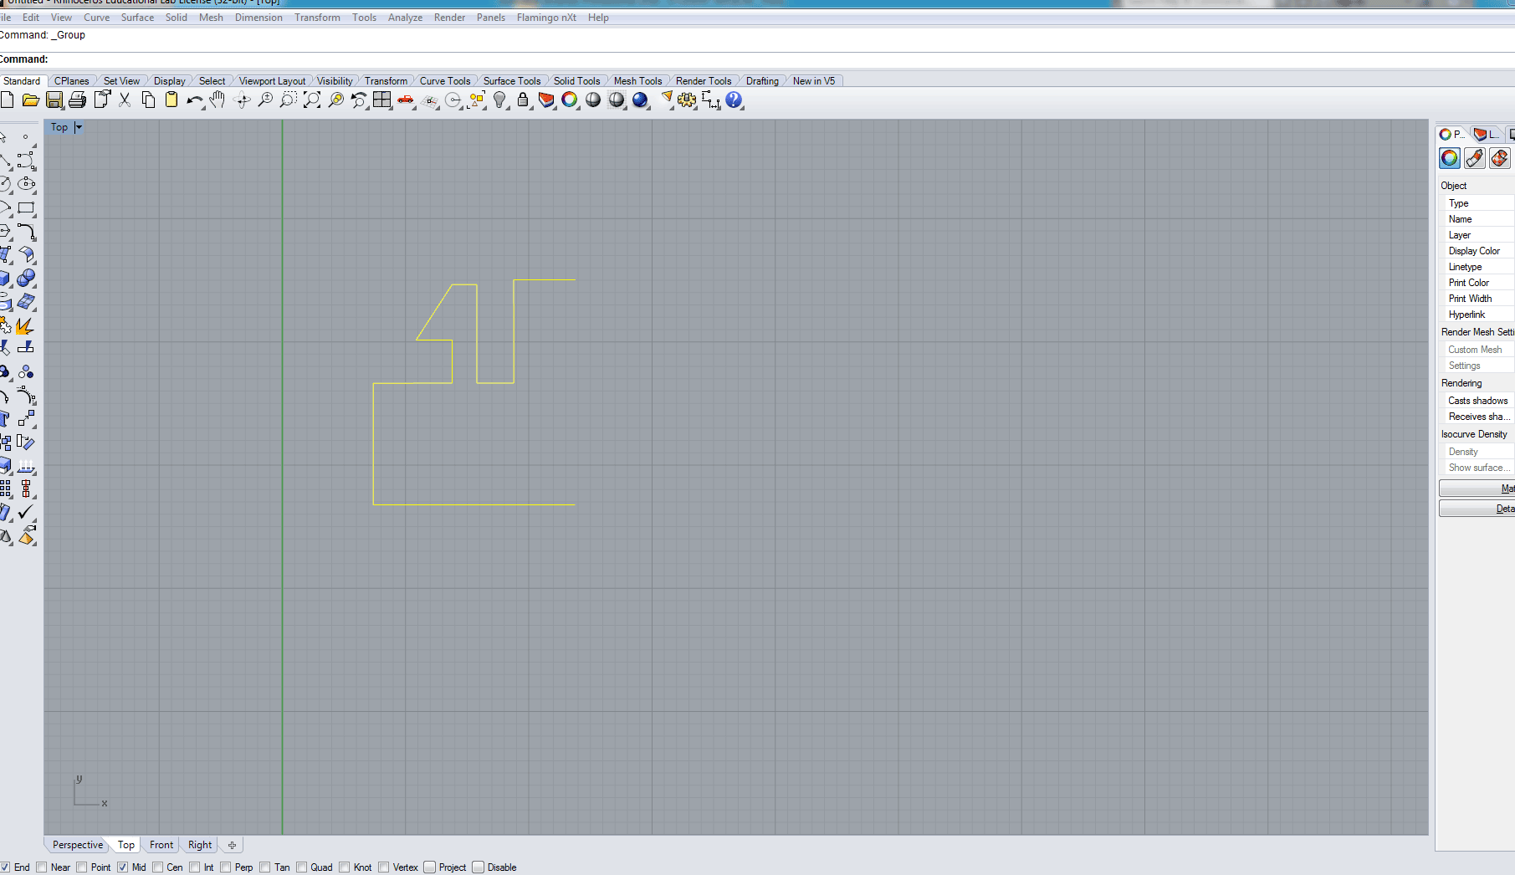Click the Render blue sphere icon
This screenshot has height=875, width=1515.
[x=640, y=100]
